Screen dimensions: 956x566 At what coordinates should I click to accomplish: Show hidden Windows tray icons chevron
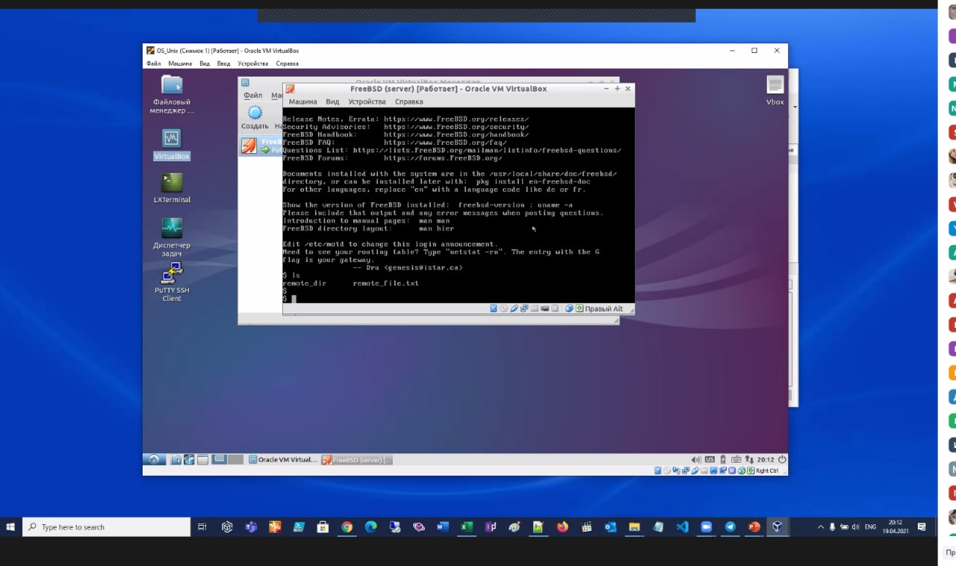(x=821, y=526)
